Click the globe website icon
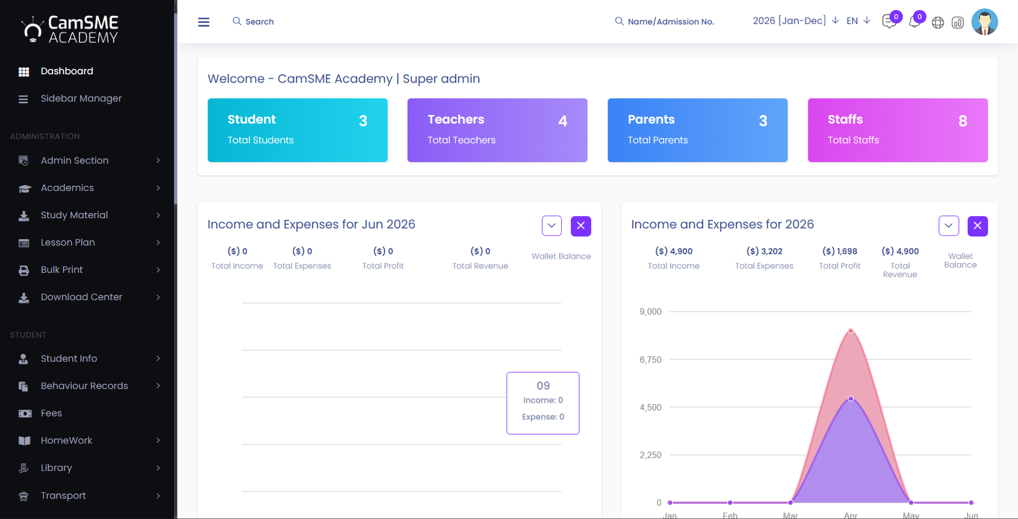Screen dimensions: 1018x519 [x=938, y=23]
